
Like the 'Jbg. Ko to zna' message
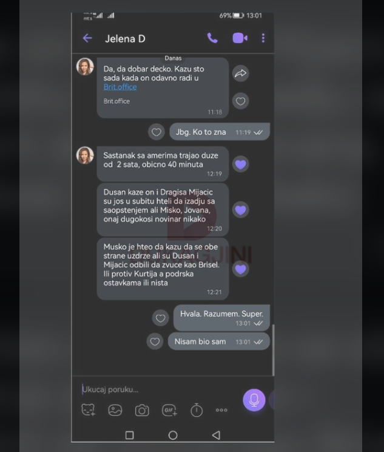[157, 132]
